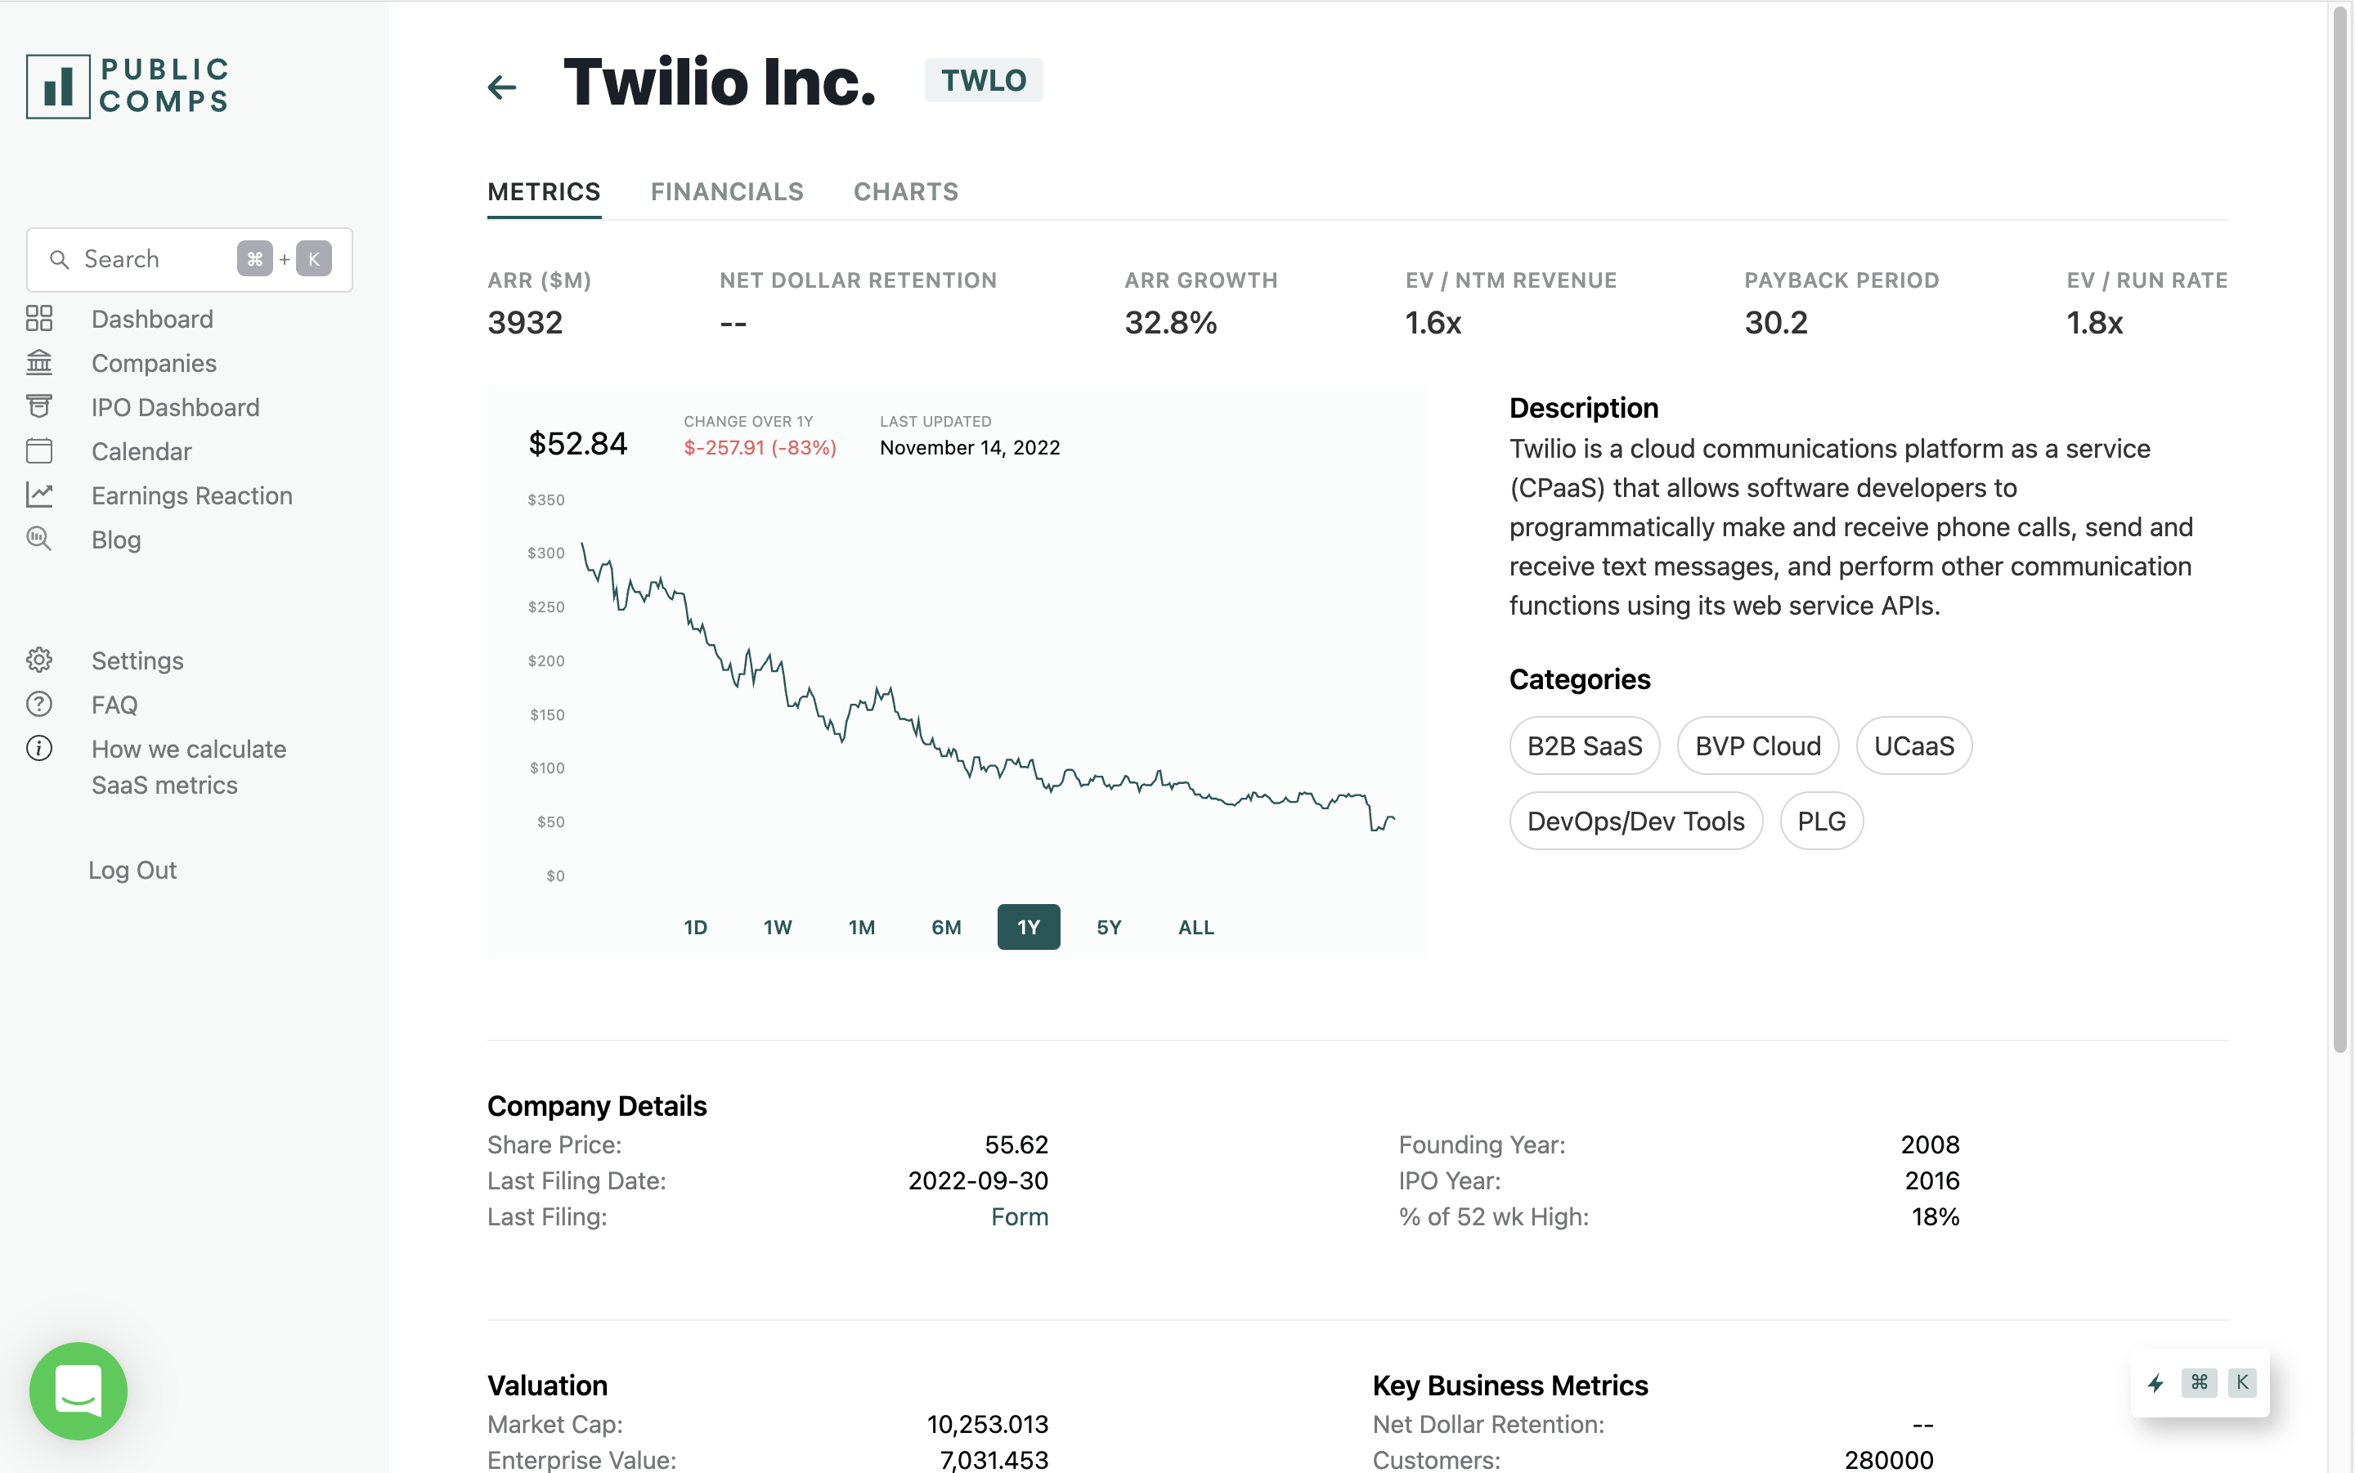
Task: Open the Last Filing Form link
Action: pyautogui.click(x=1019, y=1217)
